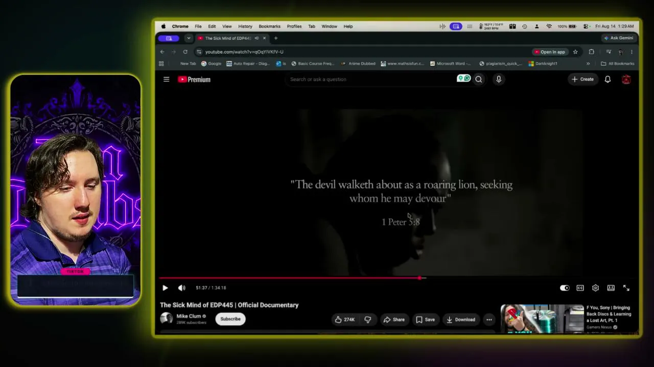Open a new Chrome tab with plus

point(276,38)
